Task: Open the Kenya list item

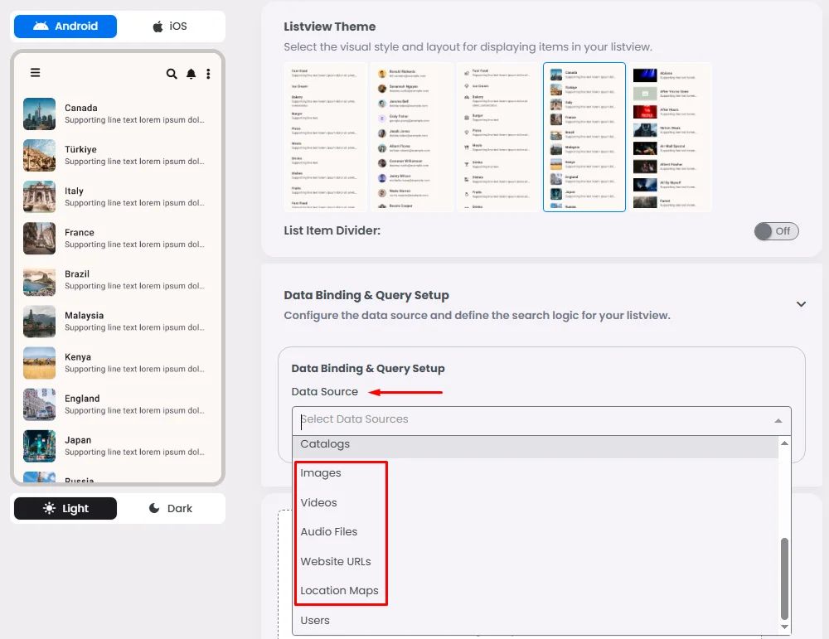Action: 116,362
